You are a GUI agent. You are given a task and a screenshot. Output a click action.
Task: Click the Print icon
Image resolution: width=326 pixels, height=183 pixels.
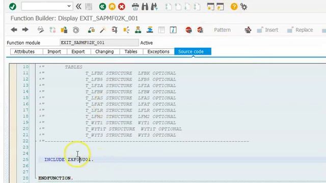point(135,7)
